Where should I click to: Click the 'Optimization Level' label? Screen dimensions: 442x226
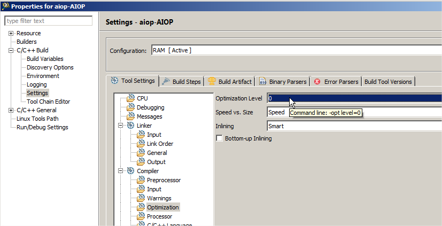(x=239, y=98)
